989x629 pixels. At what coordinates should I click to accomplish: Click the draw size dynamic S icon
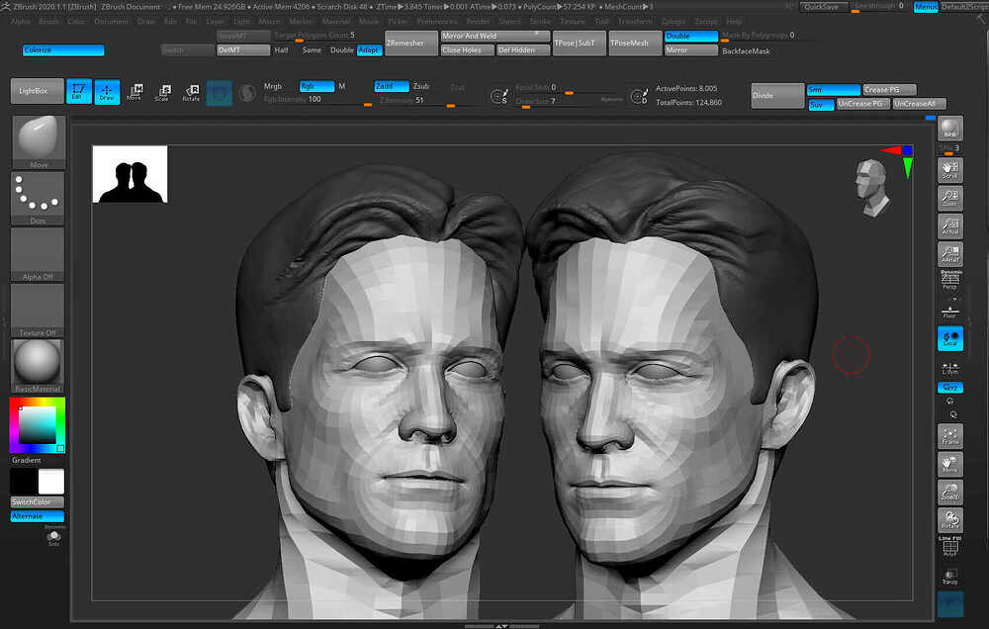[x=499, y=96]
